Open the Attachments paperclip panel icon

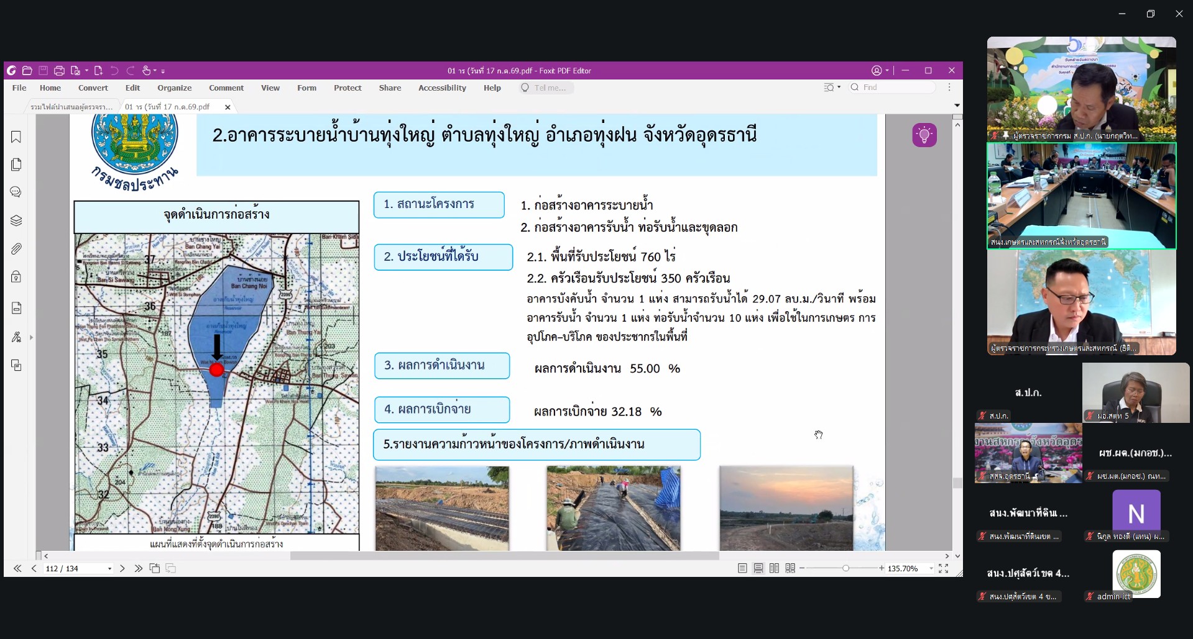point(16,249)
